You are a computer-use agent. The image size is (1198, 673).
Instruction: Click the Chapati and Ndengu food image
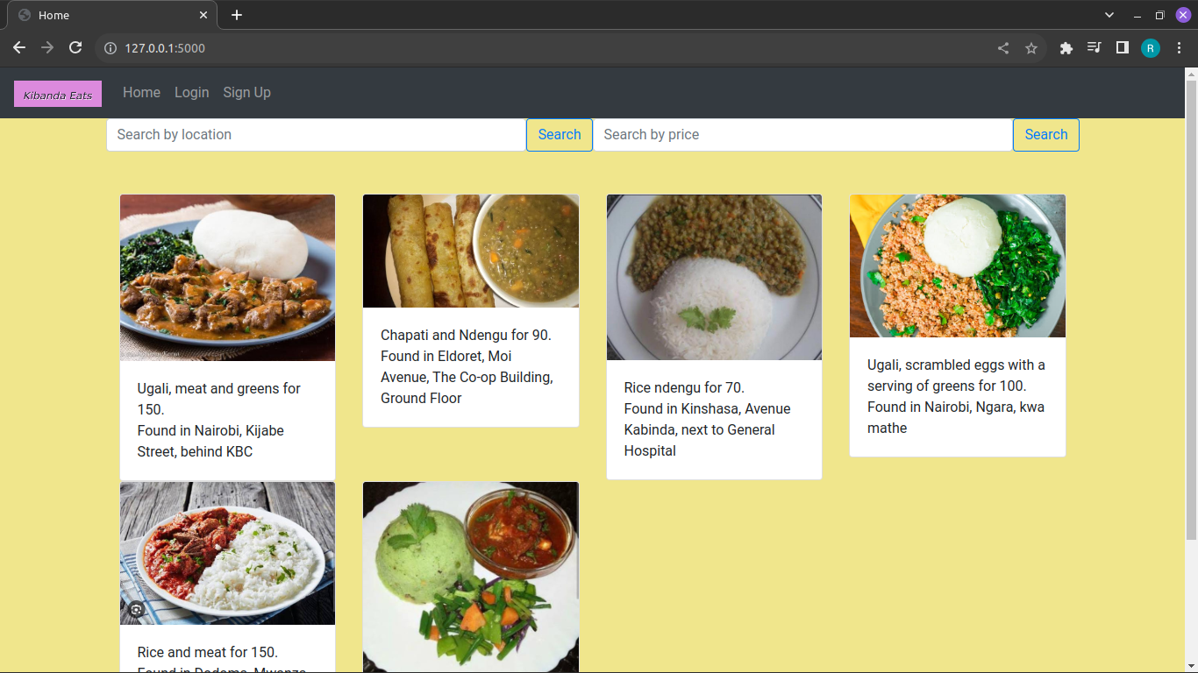pyautogui.click(x=471, y=251)
